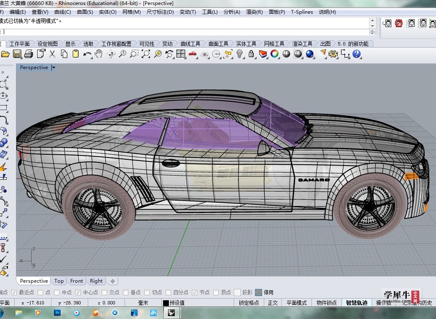Toggle 正交 ortho mode in status bar

[x=273, y=303]
